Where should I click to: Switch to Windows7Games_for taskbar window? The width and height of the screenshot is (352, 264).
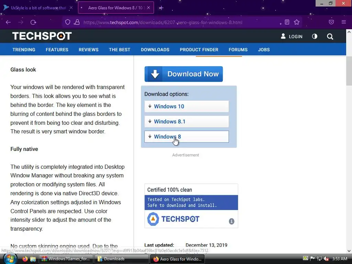pos(66,259)
